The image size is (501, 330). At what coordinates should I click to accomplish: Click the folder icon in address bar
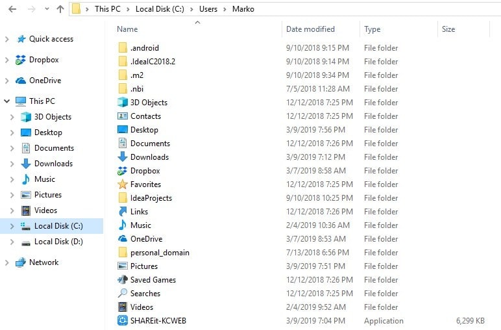coord(76,8)
